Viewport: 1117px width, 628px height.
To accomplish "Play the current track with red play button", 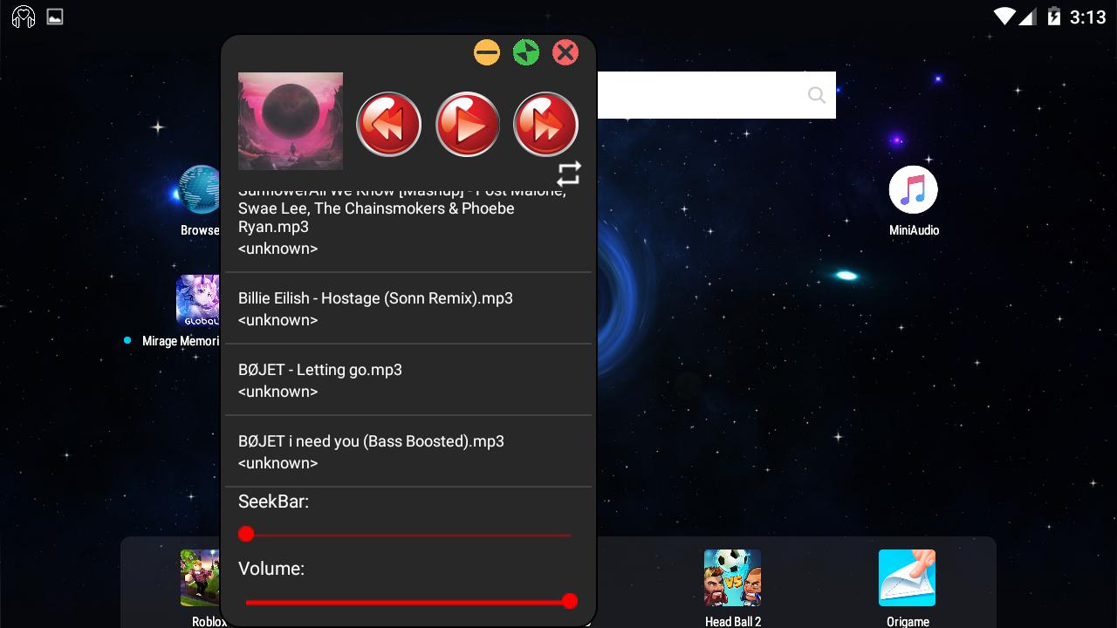I will (468, 125).
